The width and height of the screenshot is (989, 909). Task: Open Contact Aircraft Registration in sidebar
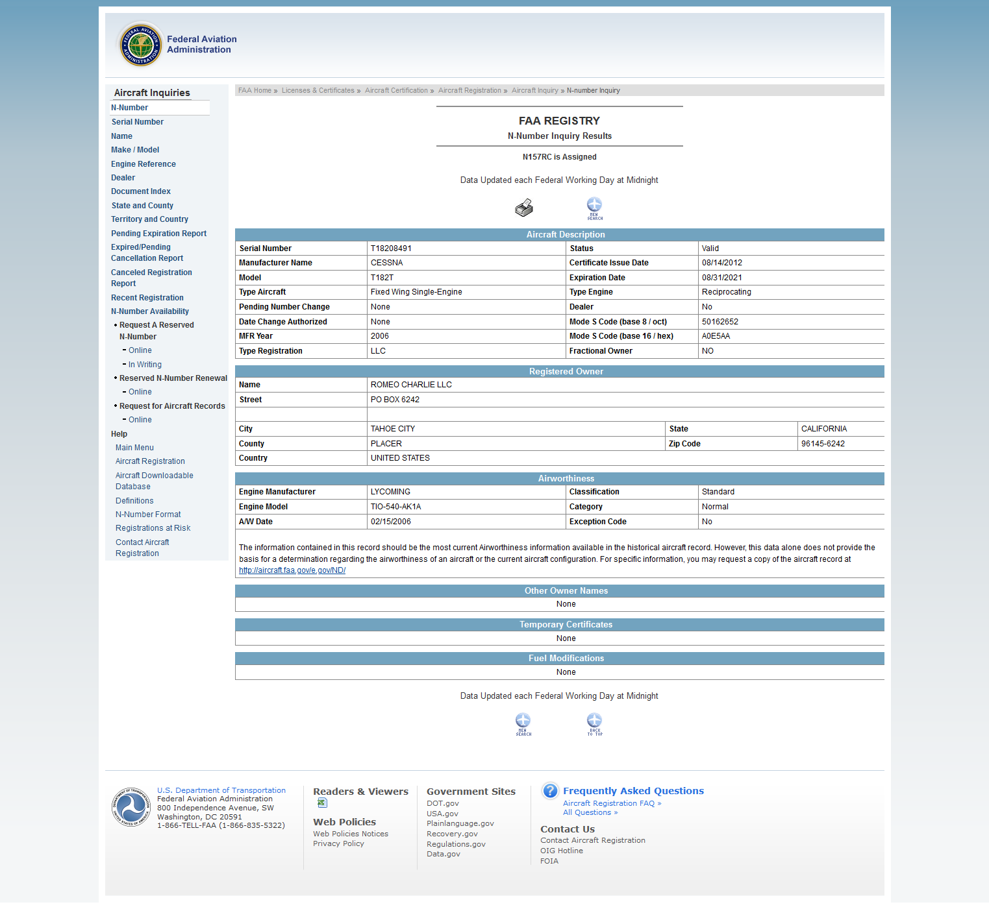142,548
